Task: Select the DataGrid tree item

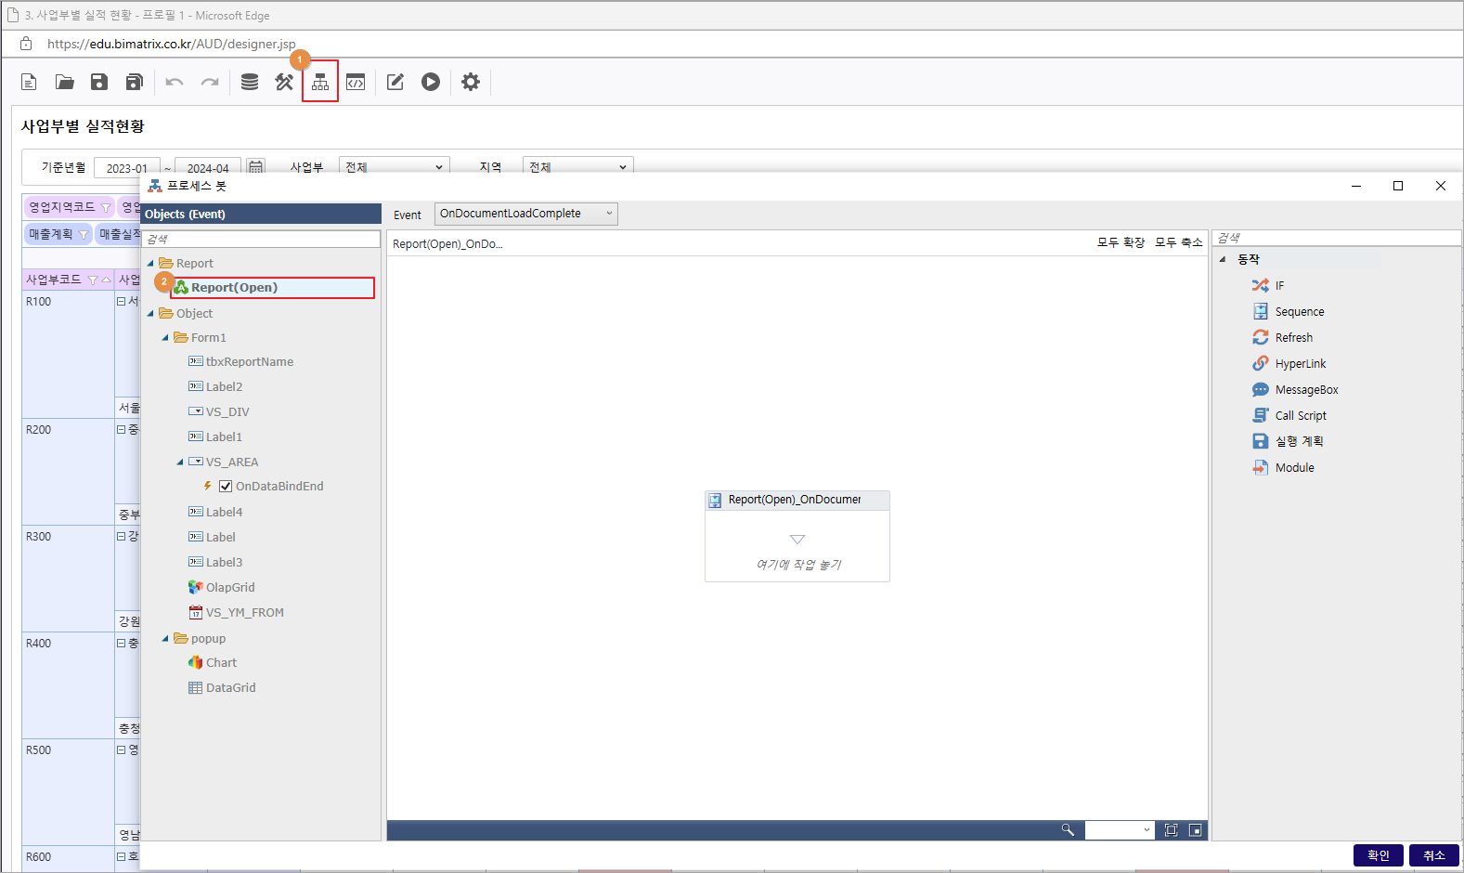Action: tap(222, 688)
